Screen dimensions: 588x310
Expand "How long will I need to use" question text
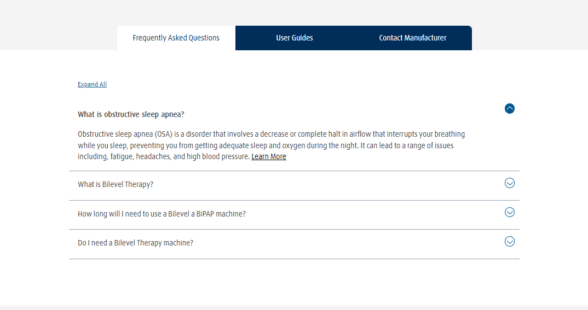(x=162, y=214)
